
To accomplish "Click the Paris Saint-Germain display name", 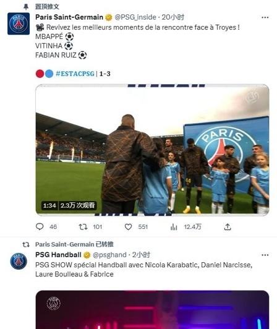I will [69, 17].
